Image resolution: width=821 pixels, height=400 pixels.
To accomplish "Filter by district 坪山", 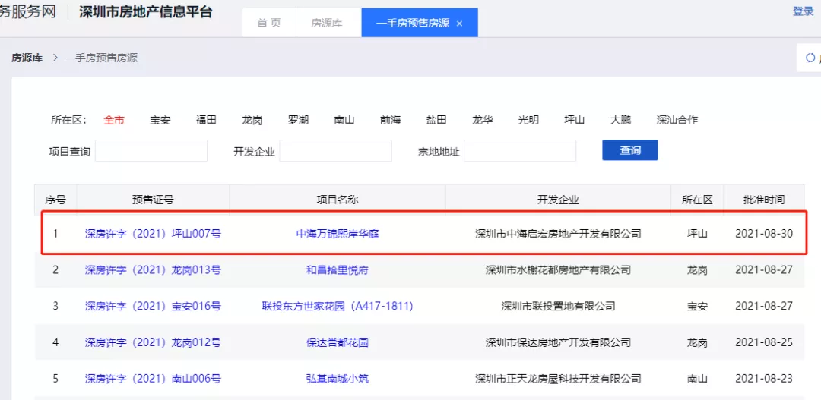I will 575,120.
